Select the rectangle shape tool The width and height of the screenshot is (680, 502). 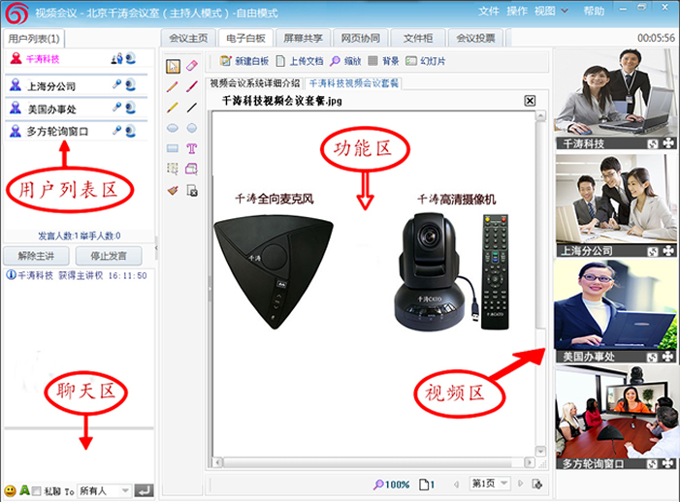tap(172, 148)
